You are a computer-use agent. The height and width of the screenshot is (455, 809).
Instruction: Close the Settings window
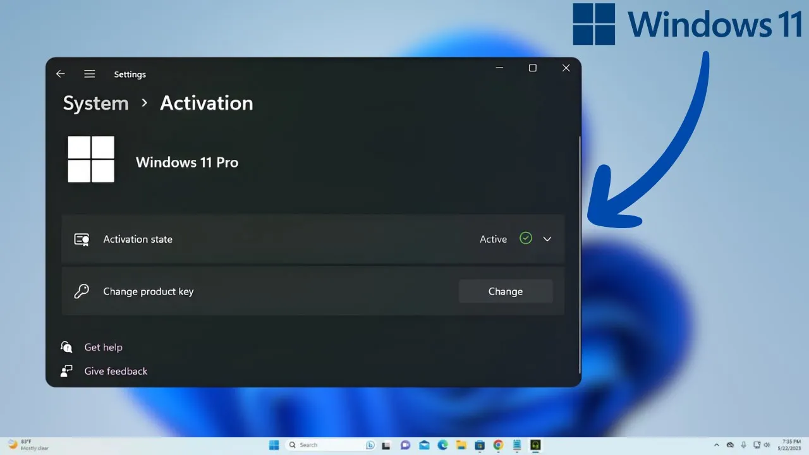click(566, 68)
